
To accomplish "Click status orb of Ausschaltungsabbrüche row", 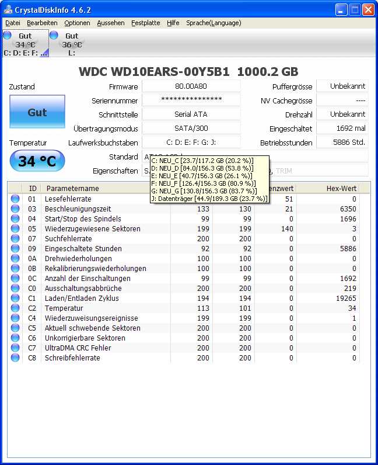I will [x=15, y=288].
